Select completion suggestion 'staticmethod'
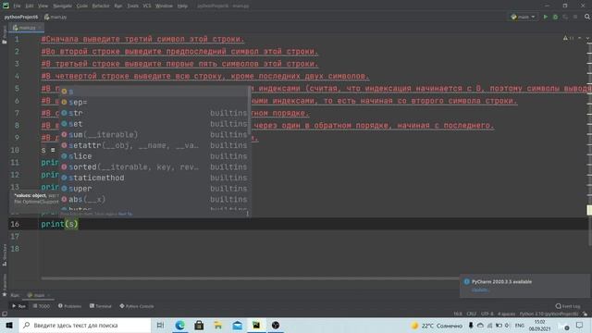This screenshot has width=592, height=333. pos(154,178)
